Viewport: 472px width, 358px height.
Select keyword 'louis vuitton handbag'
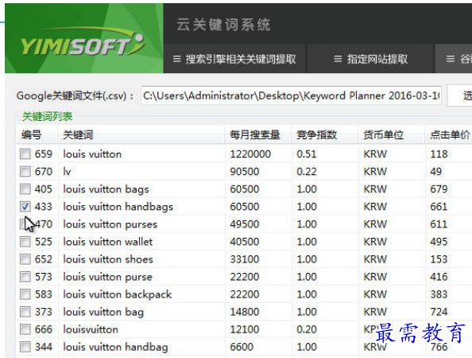[x=115, y=347]
